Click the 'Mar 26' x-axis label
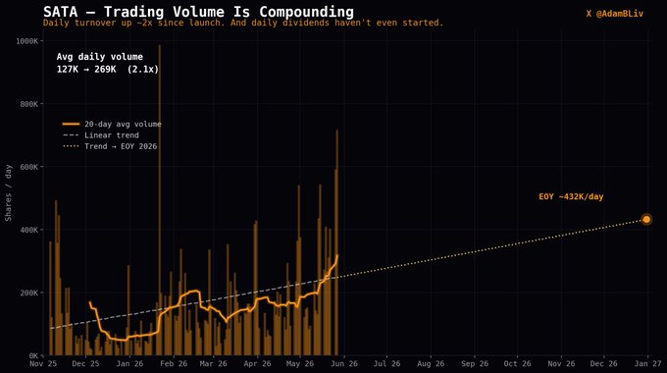 [x=214, y=363]
